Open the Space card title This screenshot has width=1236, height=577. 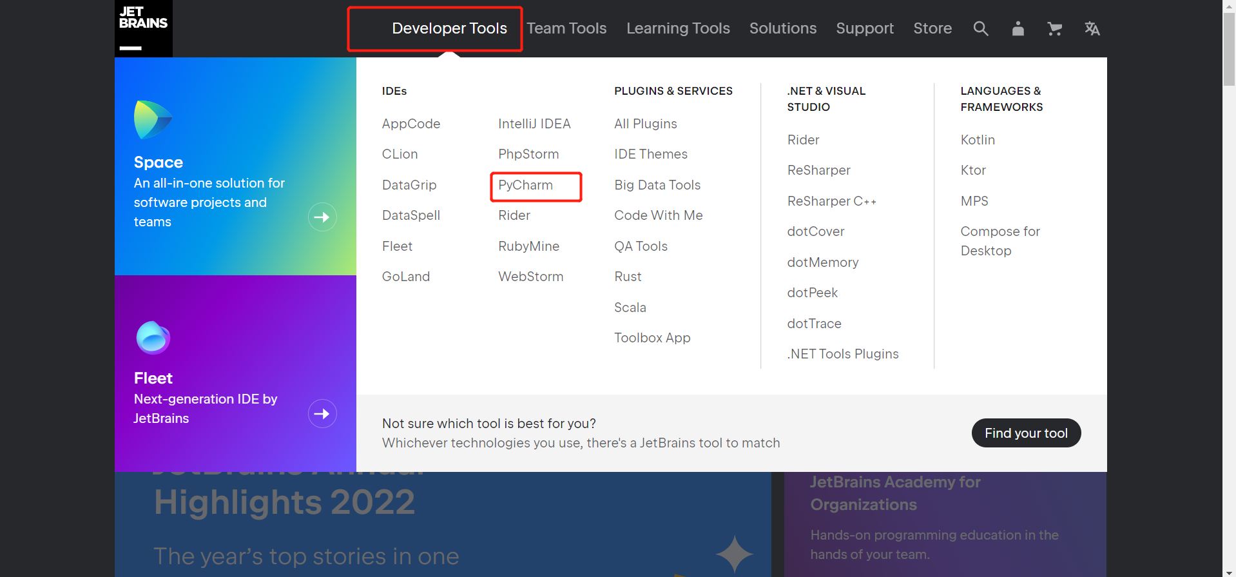click(x=159, y=162)
